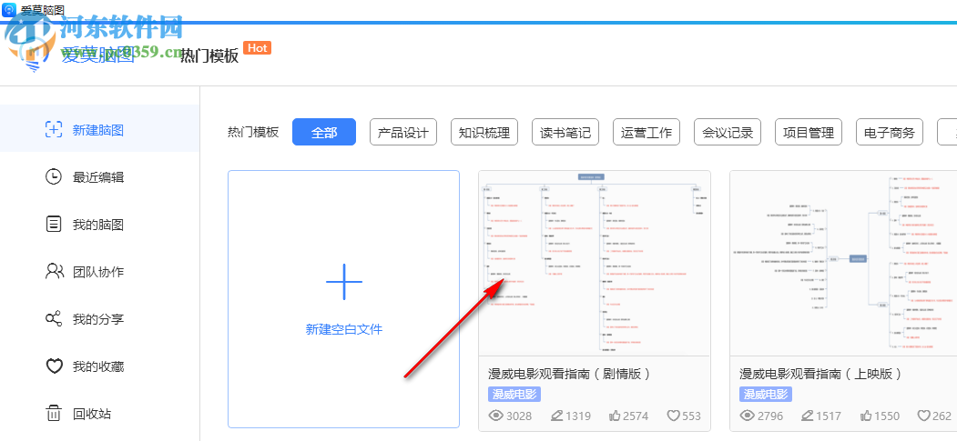This screenshot has width=957, height=441.
Task: Filter templates by 项目管理
Action: coord(809,132)
